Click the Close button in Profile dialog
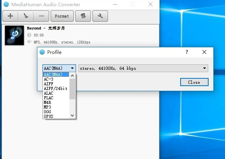This screenshot has width=225, height=159. [194, 82]
